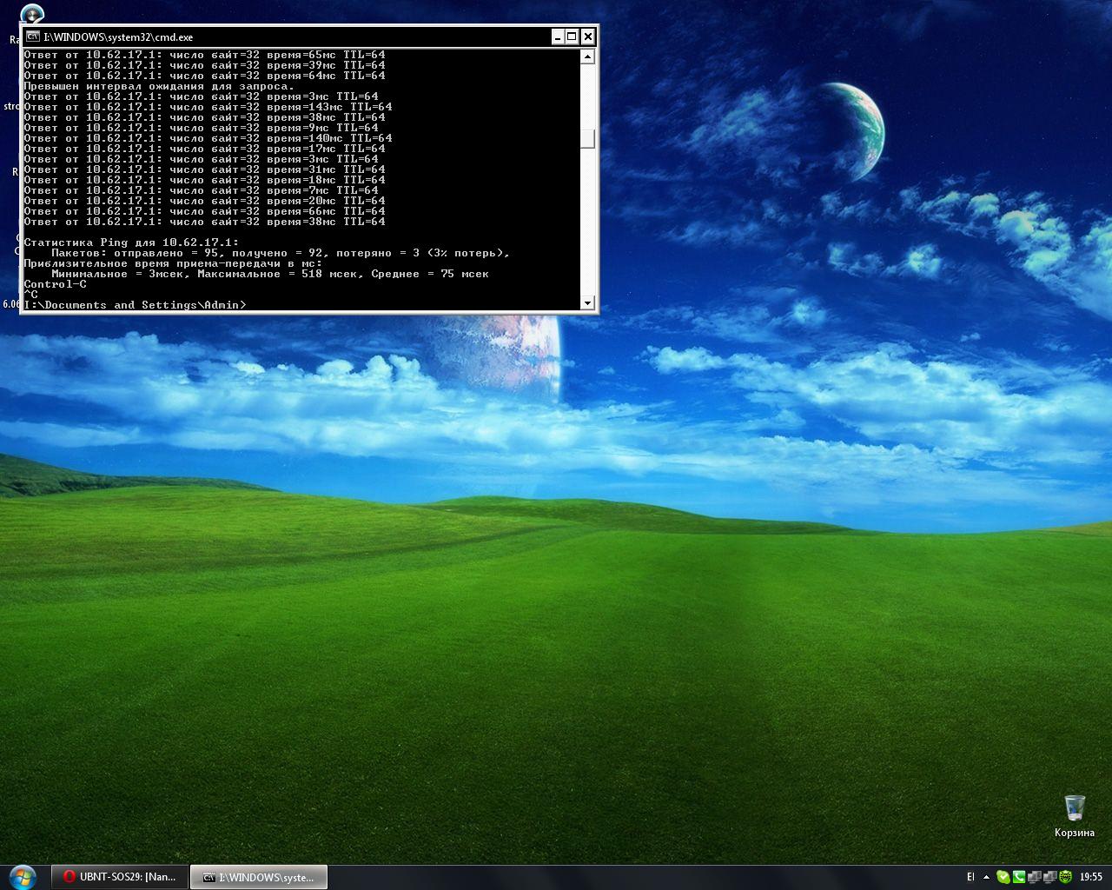Click the cmd scrollbar down arrow
1112x890 pixels.
[588, 302]
